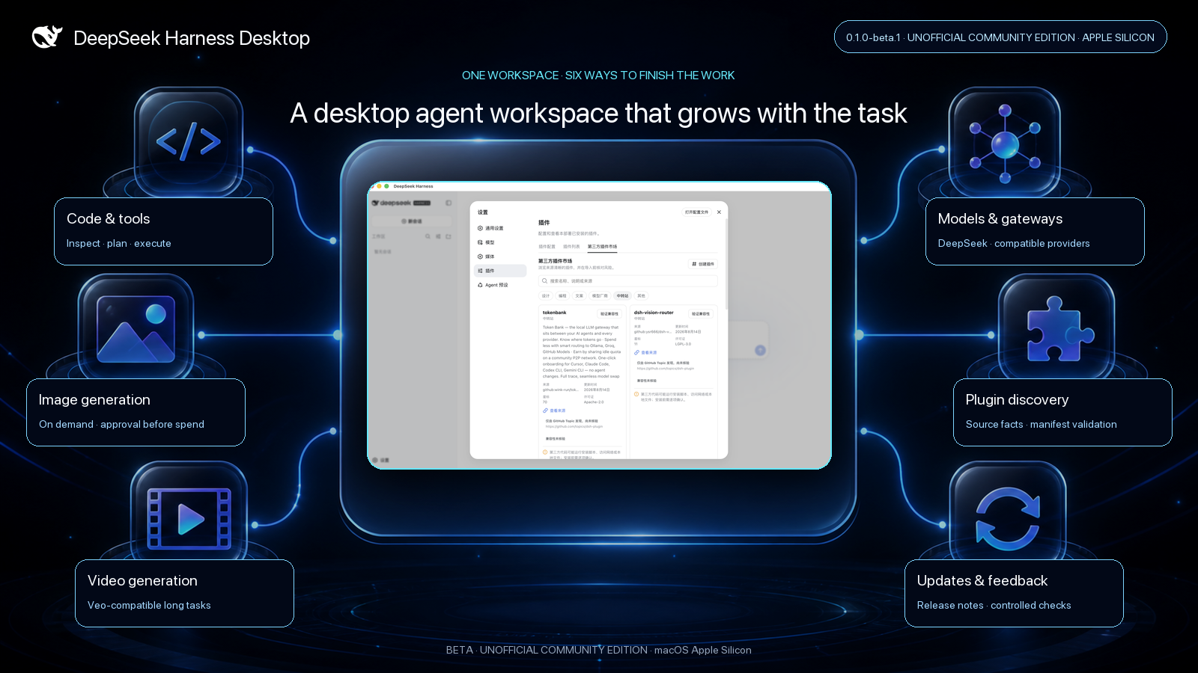Switch to the 插件配置 tab
The image size is (1198, 673).
pyautogui.click(x=547, y=247)
